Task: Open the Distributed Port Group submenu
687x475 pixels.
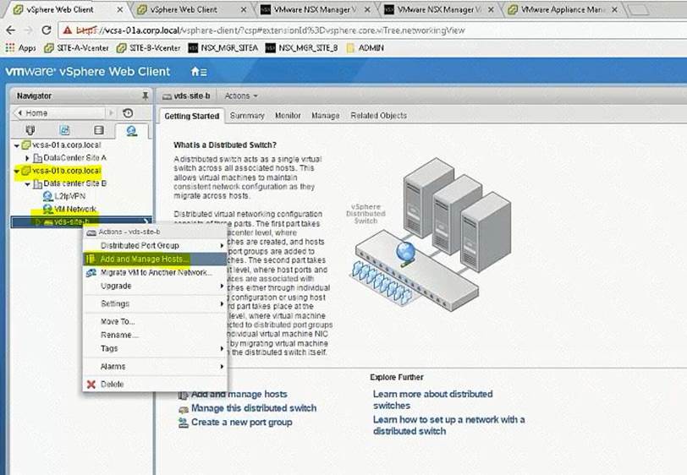Action: tap(140, 246)
